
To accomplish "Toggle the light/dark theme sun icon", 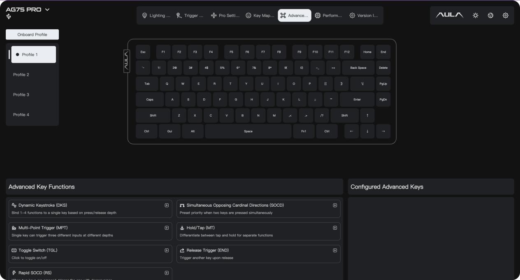I will point(476,15).
